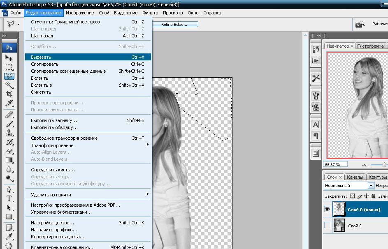Toggle lock all for layer
This screenshot has width=388, height=249.
click(x=374, y=196)
